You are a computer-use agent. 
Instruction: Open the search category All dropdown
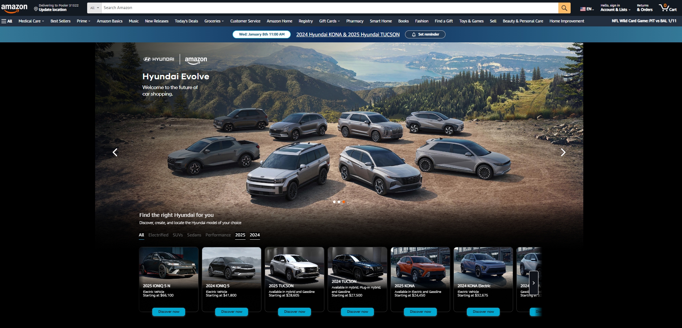point(94,8)
